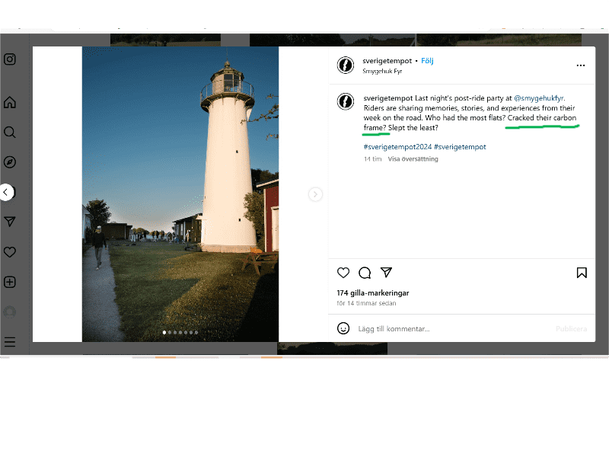Save the post with bookmark icon

582,273
